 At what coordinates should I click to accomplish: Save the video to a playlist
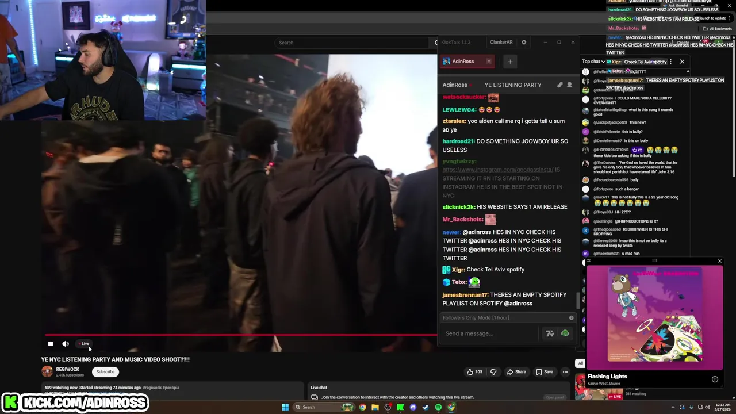[544, 372]
